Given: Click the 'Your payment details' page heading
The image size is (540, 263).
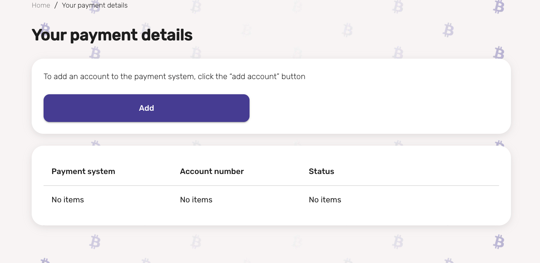Looking at the screenshot, I should [x=112, y=35].
